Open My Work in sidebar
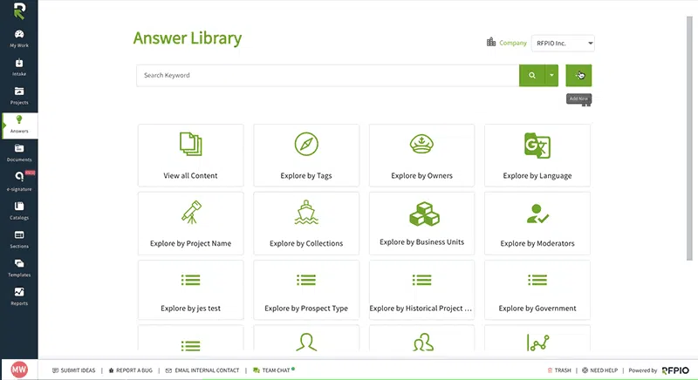Image resolution: width=698 pixels, height=380 pixels. click(x=19, y=38)
